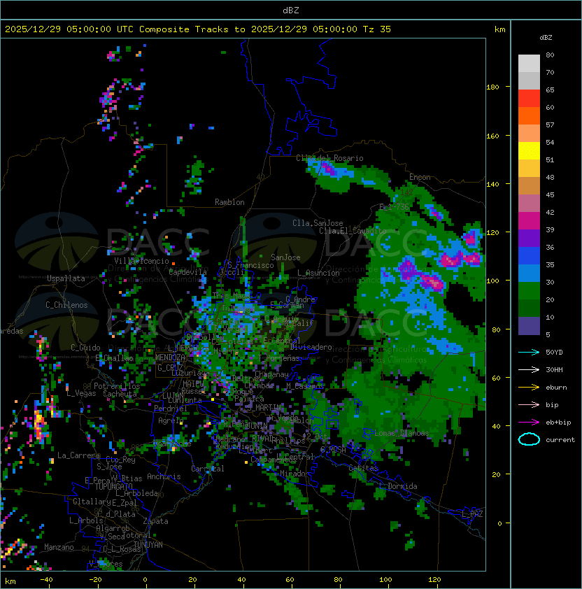Click the 'dBZ' title at top center
The height and width of the screenshot is (589, 582).
click(x=291, y=10)
